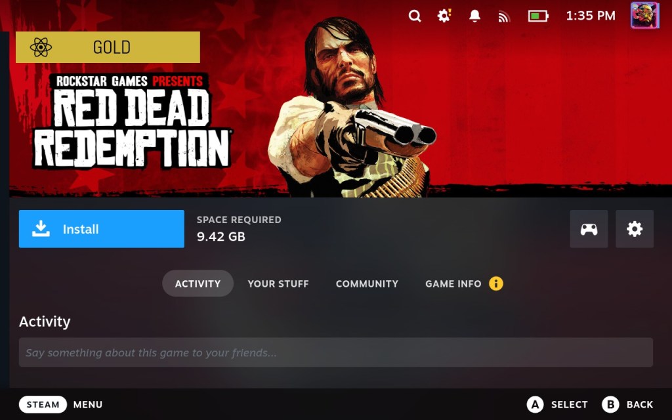Open the Game Info tab
Image resolution: width=672 pixels, height=420 pixels.
click(453, 283)
